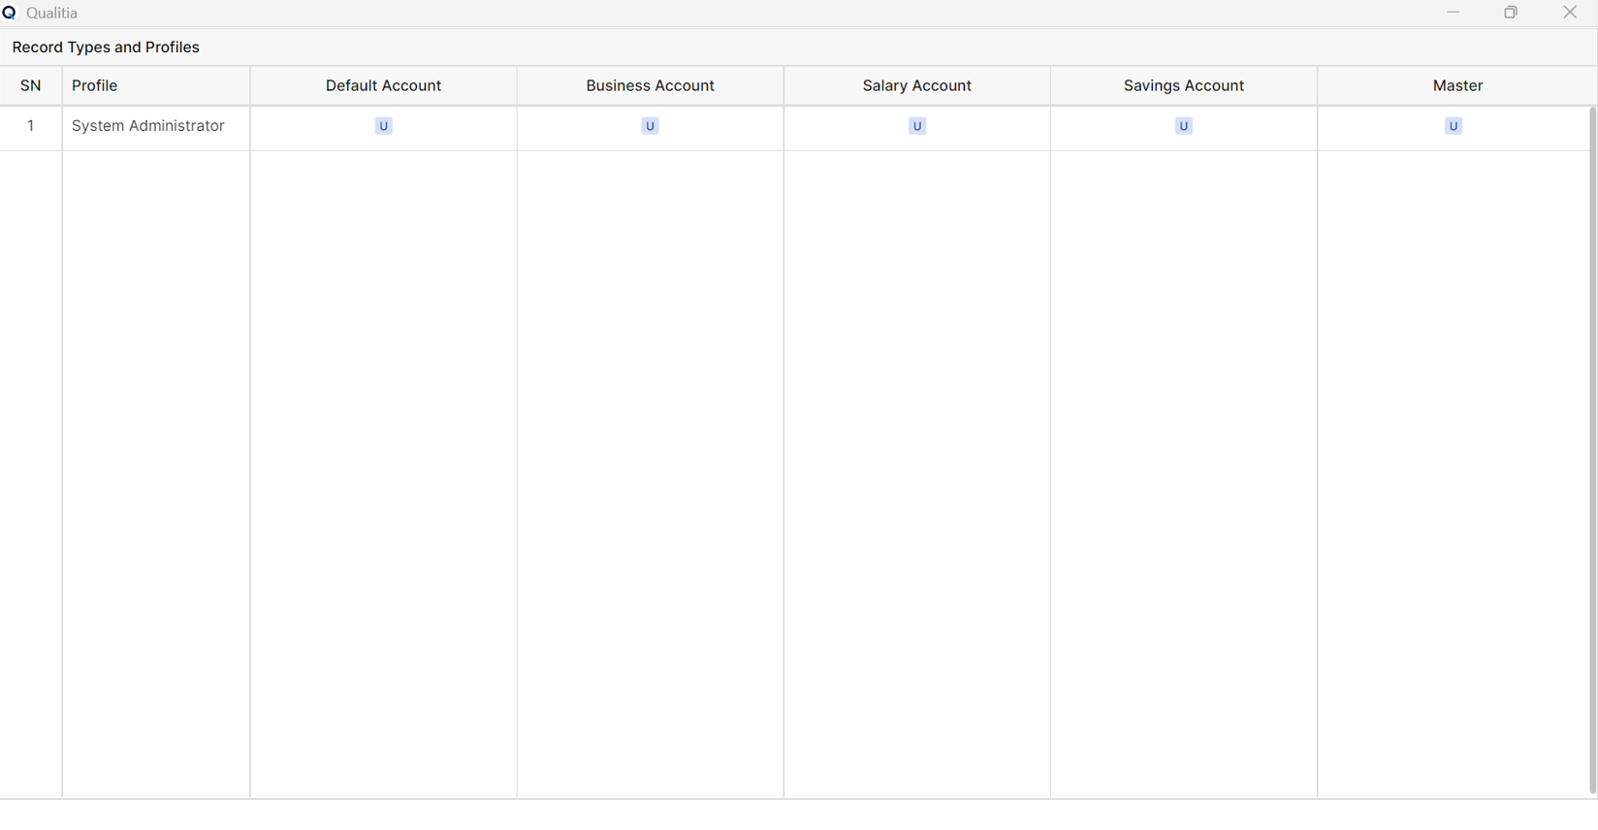Click the U badge under Master column
Viewport: 1598px width, 830px height.
1454,126
